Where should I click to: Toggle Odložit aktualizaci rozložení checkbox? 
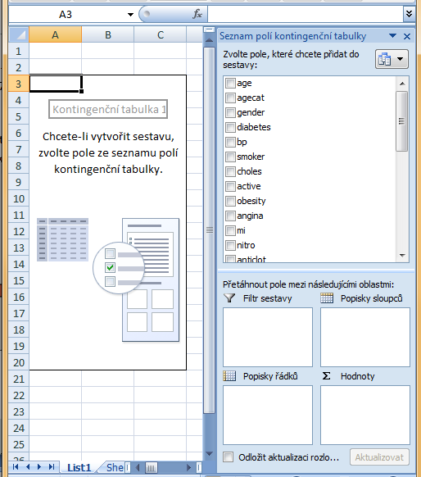pos(229,457)
